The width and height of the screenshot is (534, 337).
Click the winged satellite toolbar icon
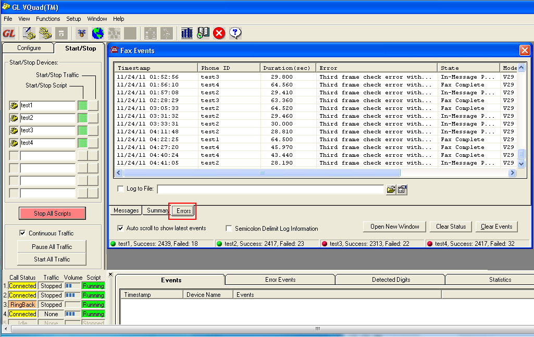pyautogui.click(x=81, y=33)
